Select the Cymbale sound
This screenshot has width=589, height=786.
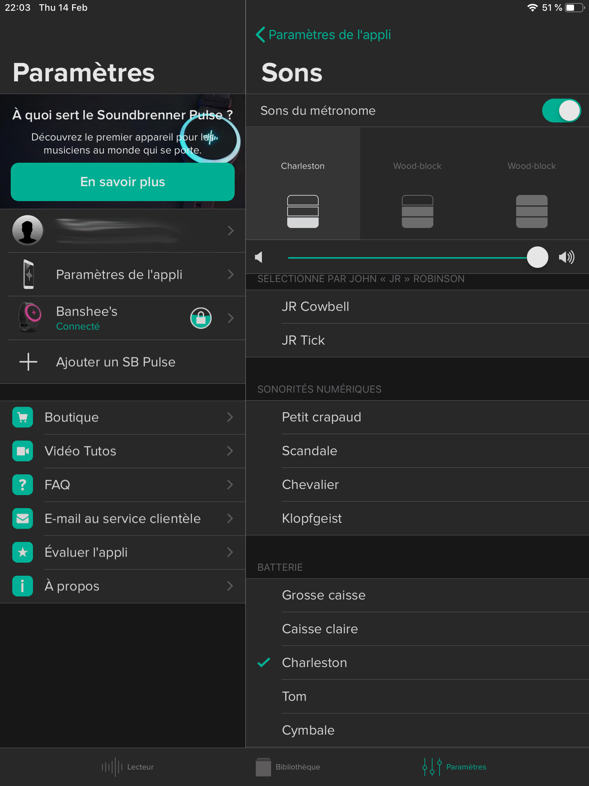pyautogui.click(x=417, y=730)
